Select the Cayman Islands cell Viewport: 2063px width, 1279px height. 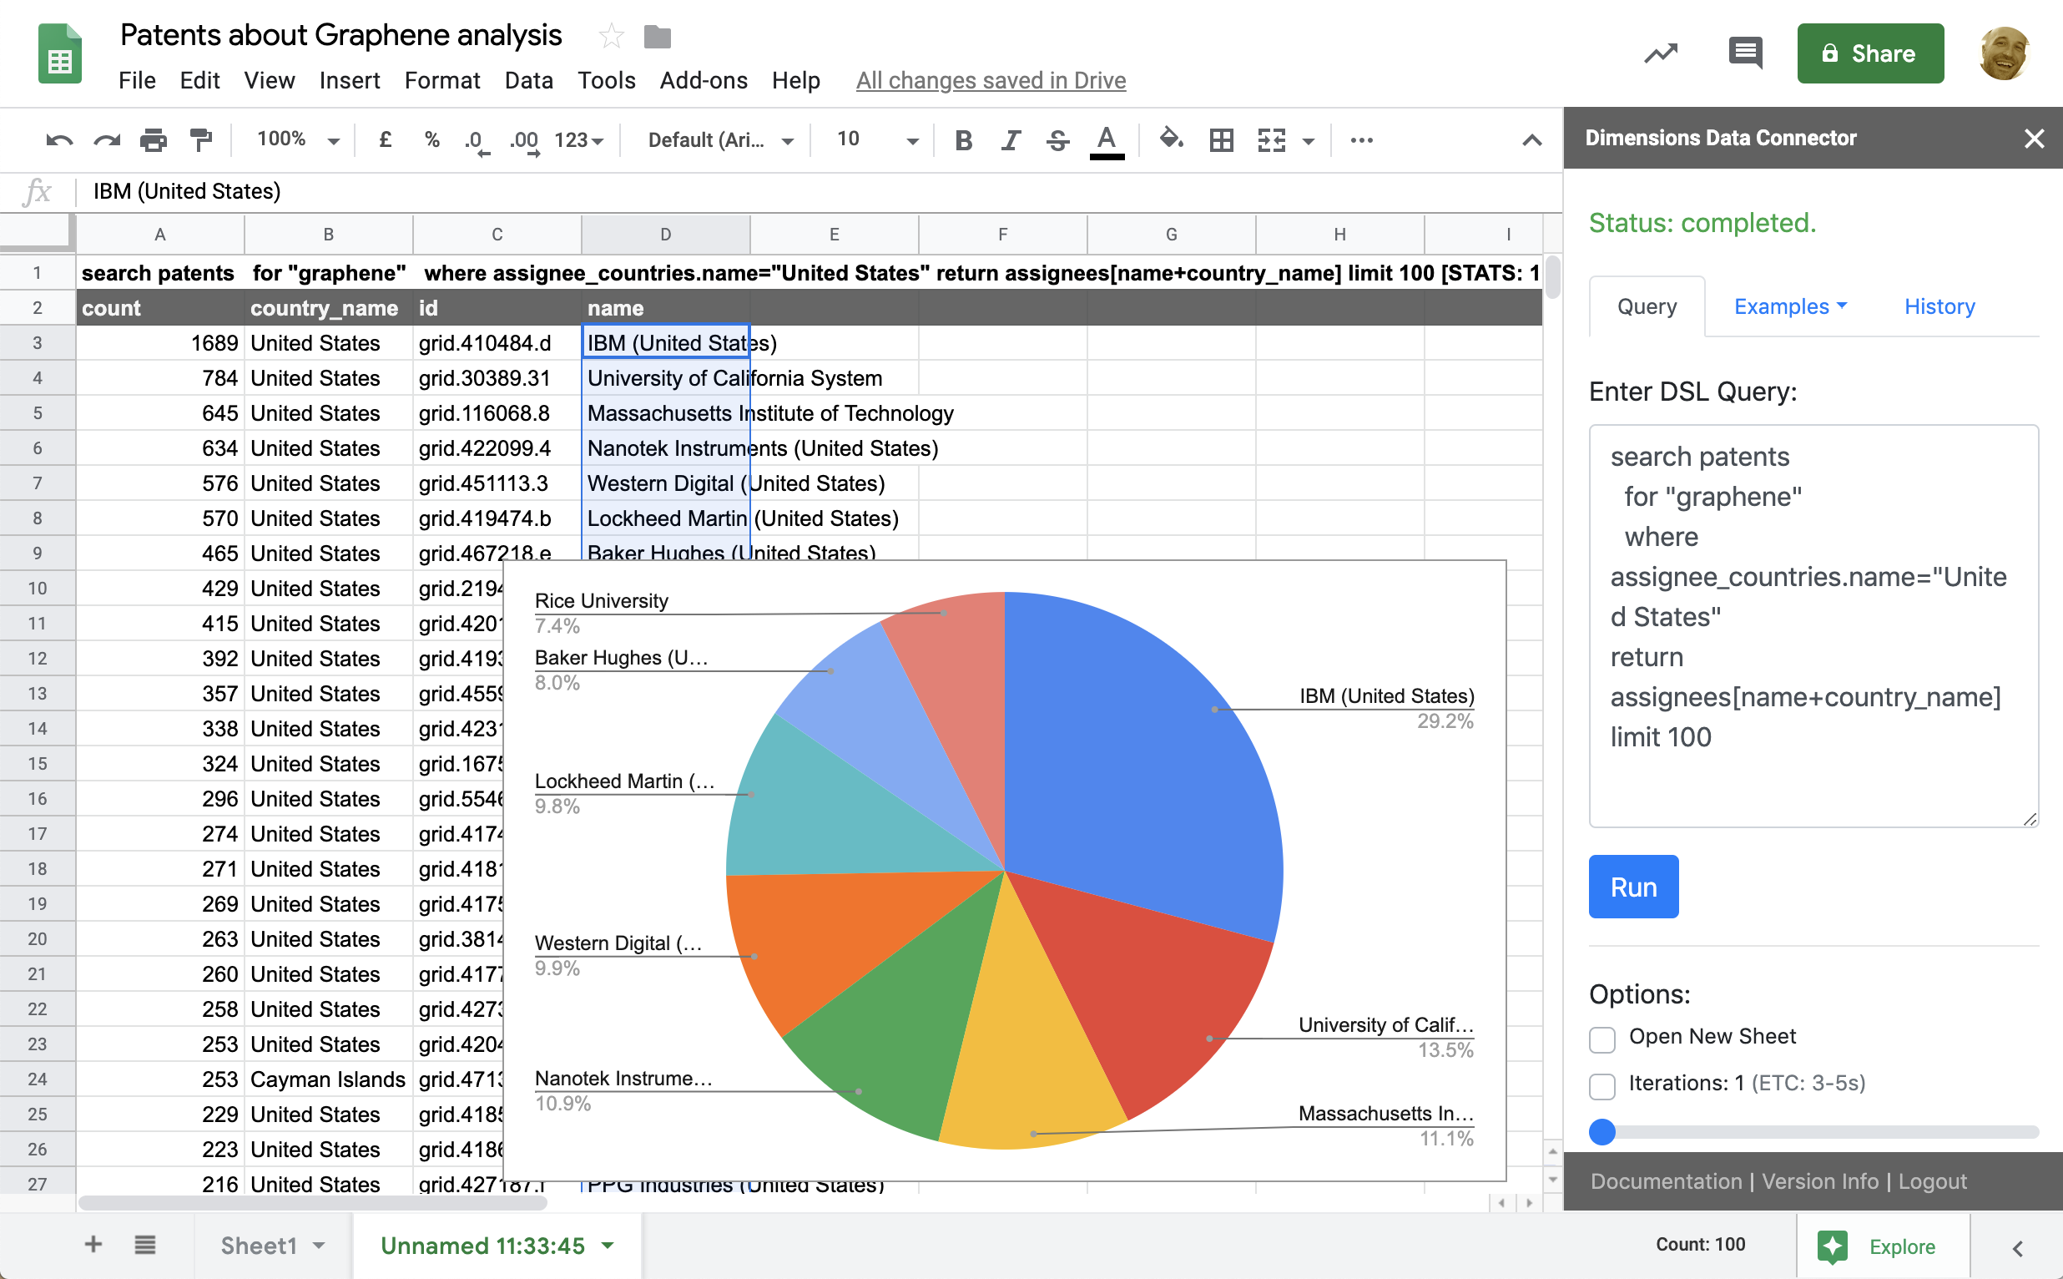pyautogui.click(x=328, y=1079)
